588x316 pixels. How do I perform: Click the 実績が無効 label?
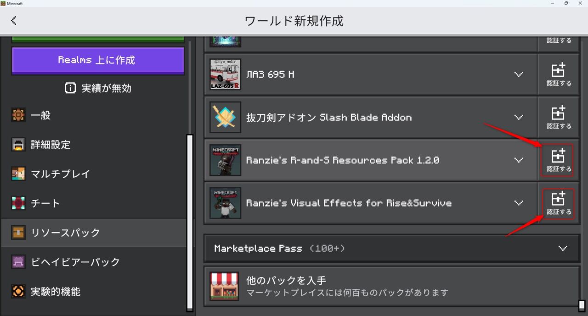coord(106,89)
